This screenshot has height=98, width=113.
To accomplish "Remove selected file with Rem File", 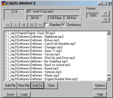I will [x=24, y=86].
